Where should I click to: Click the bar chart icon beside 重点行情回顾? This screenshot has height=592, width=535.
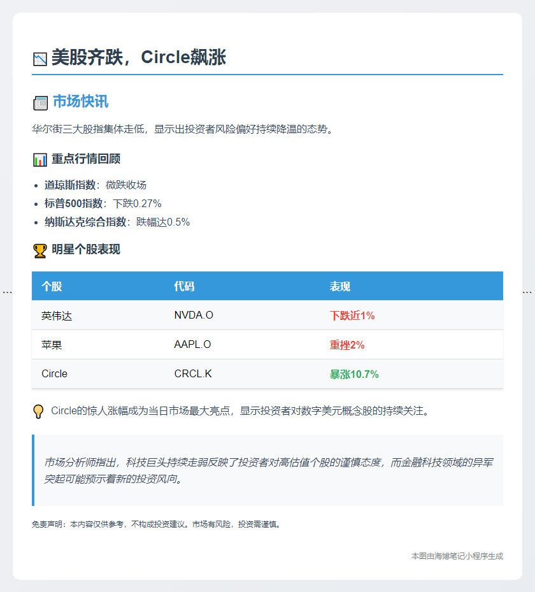click(x=39, y=159)
